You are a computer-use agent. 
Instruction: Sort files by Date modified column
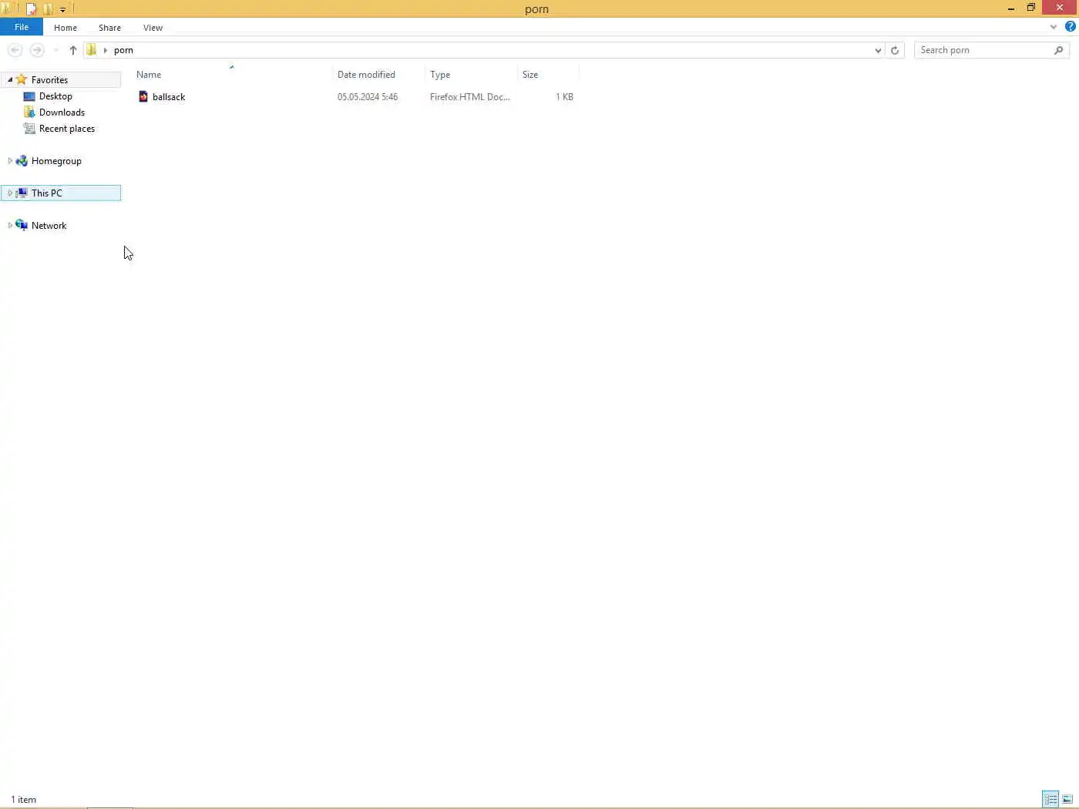pos(378,75)
